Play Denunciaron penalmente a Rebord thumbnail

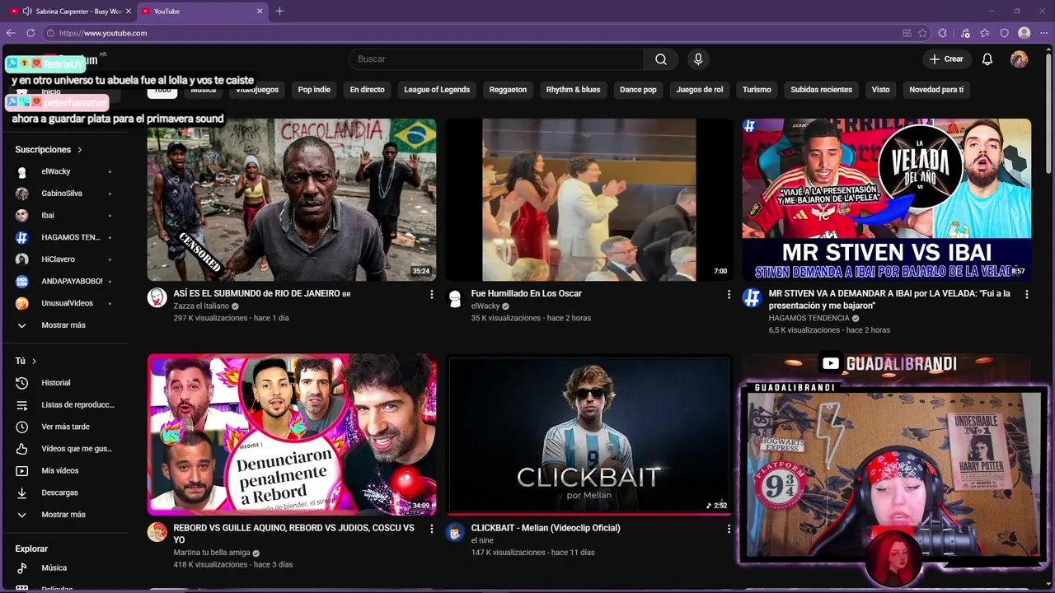[x=292, y=434]
